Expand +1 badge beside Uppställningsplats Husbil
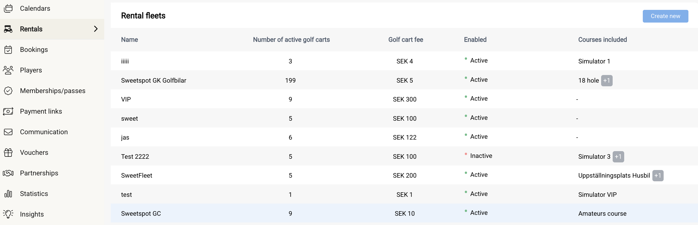The image size is (698, 225). pos(658,176)
